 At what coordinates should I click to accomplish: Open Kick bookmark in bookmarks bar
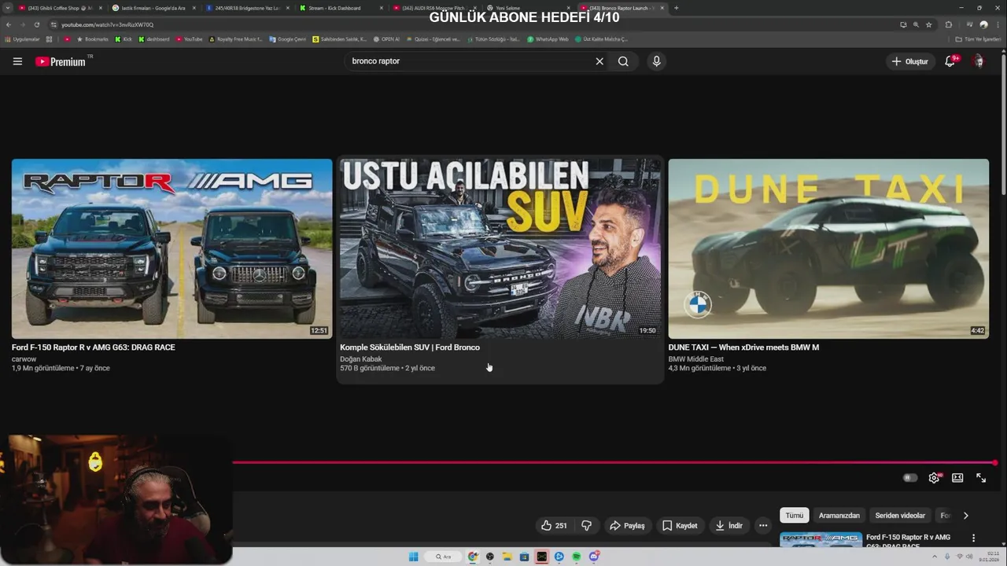click(x=124, y=39)
